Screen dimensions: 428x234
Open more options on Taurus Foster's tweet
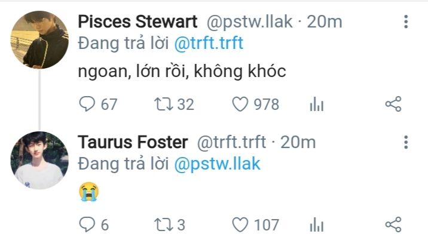(406, 142)
